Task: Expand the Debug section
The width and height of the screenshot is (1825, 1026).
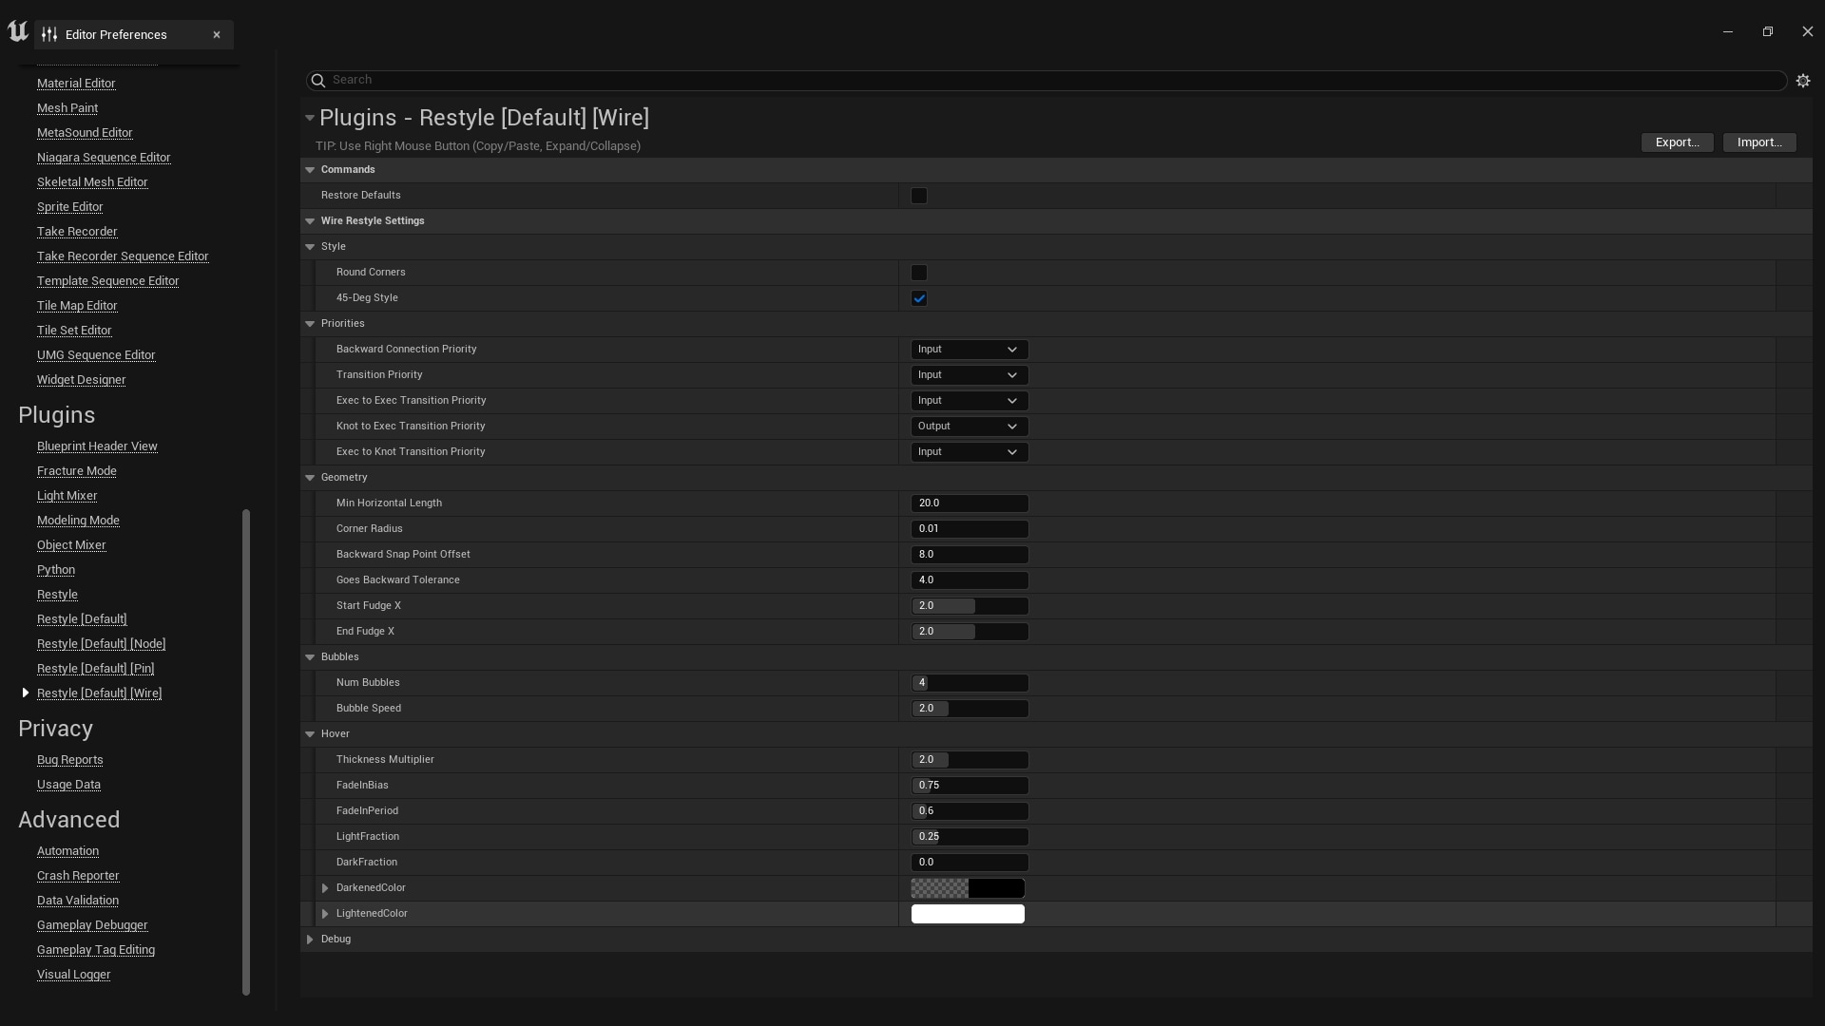Action: [x=310, y=939]
